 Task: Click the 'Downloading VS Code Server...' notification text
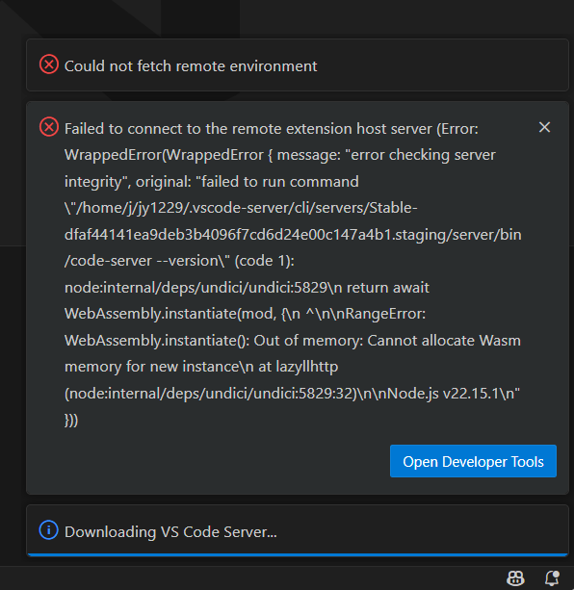point(170,531)
